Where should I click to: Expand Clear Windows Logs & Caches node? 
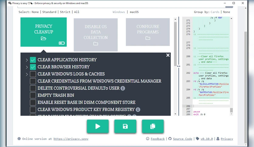[x=27, y=74]
